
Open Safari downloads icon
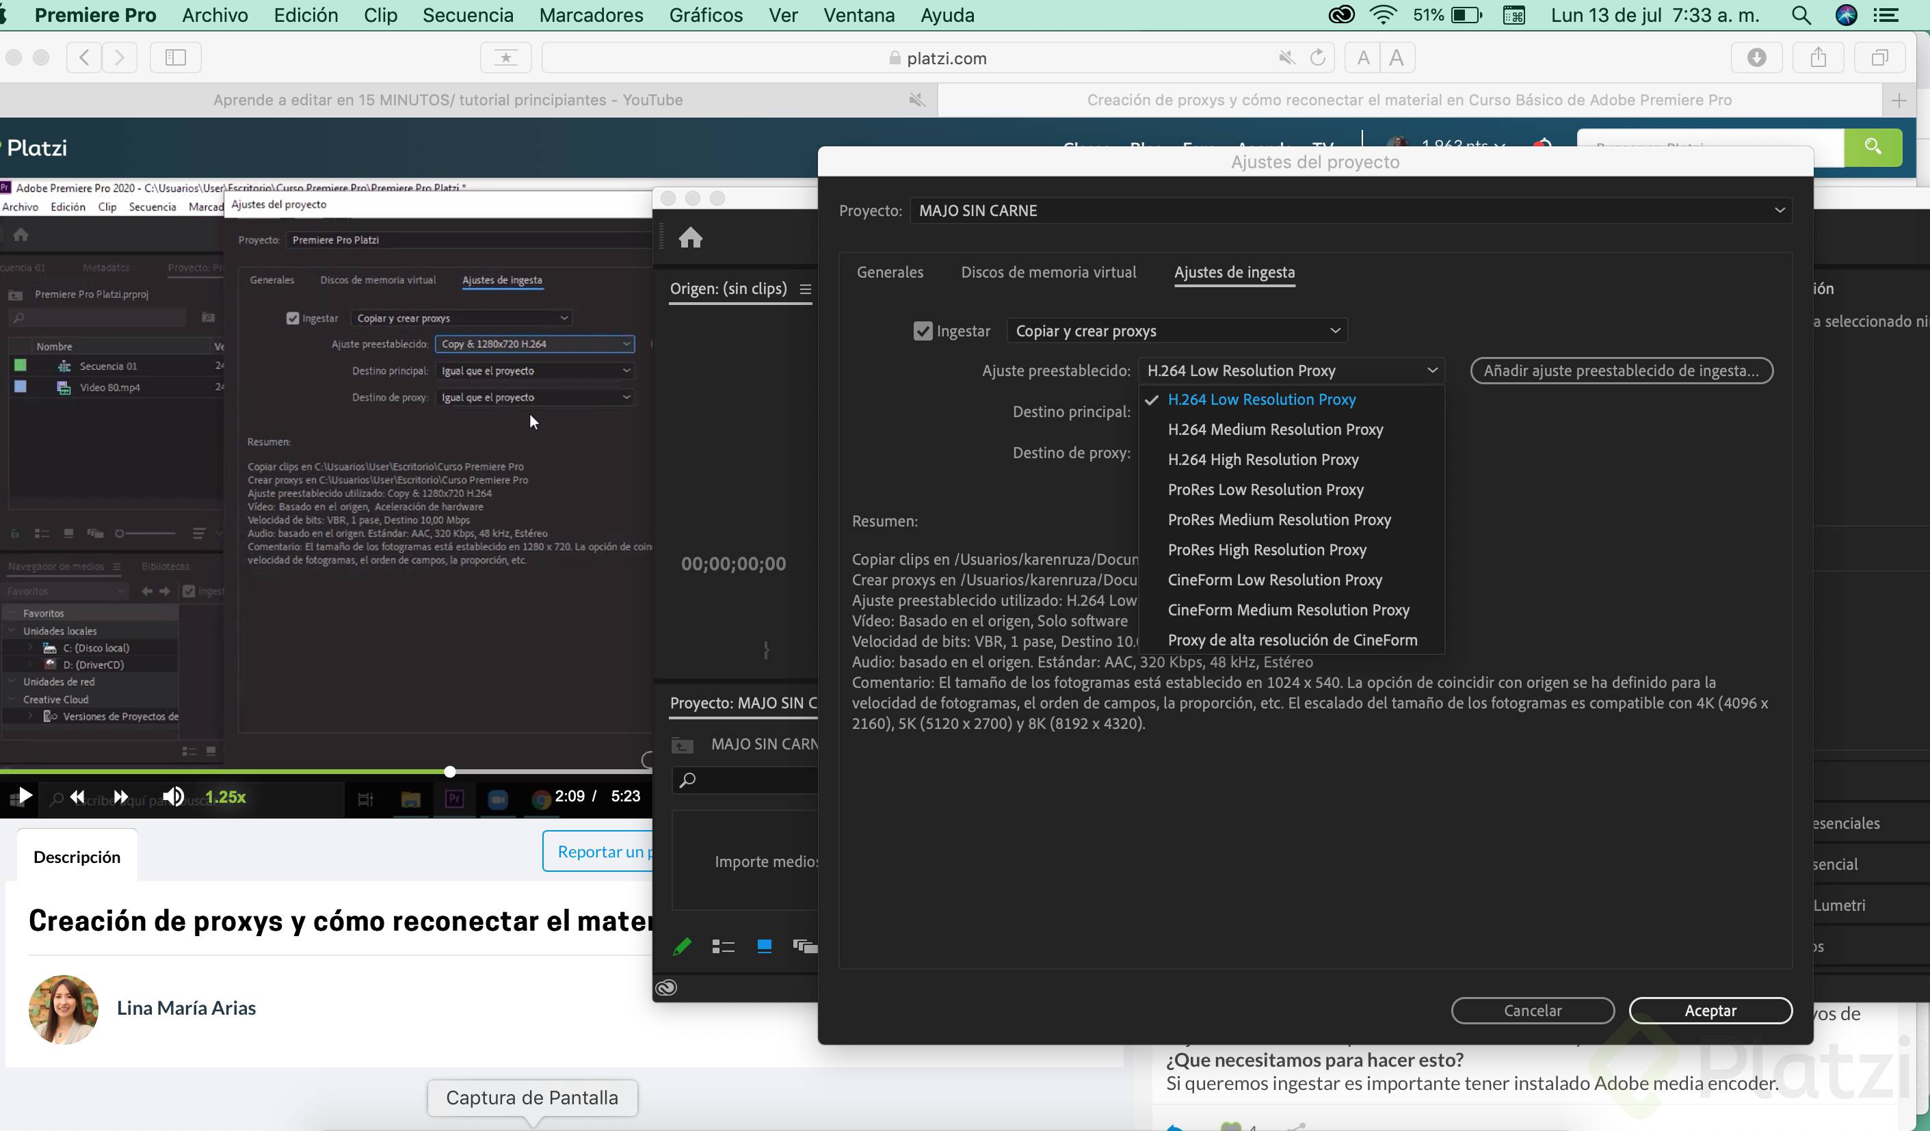1757,57
